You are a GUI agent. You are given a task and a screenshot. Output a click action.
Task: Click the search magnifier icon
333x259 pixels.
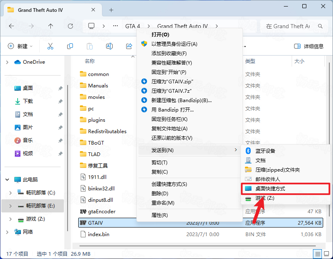pos(320,26)
